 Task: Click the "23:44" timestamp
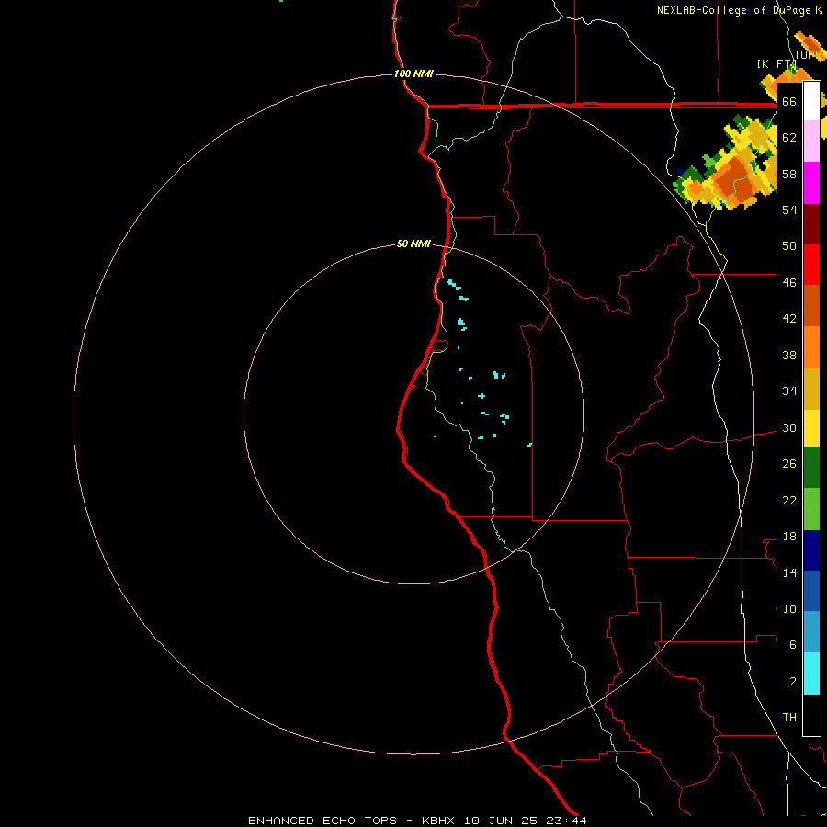point(565,821)
